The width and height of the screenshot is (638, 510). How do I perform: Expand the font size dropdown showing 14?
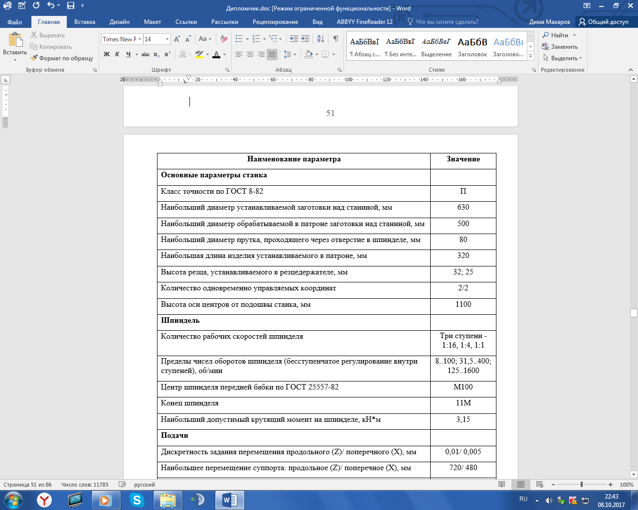click(167, 39)
